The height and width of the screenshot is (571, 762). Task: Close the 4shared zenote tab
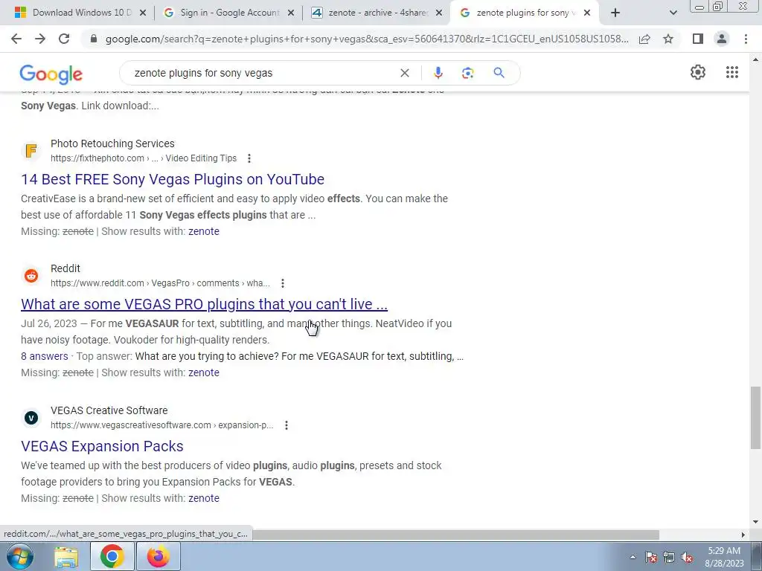point(439,13)
